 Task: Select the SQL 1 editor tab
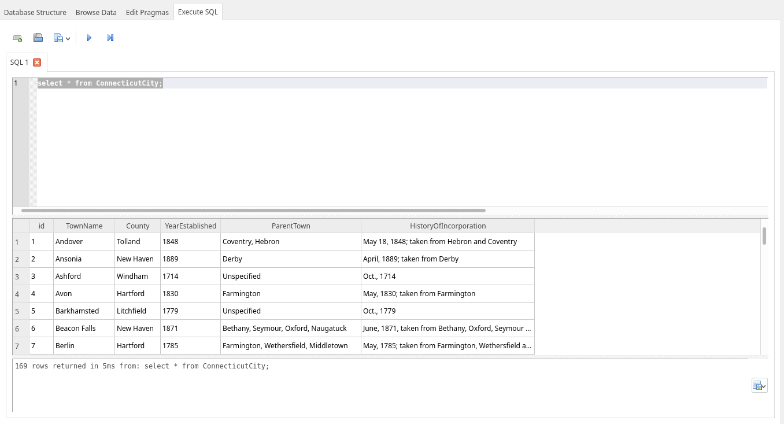[x=20, y=62]
